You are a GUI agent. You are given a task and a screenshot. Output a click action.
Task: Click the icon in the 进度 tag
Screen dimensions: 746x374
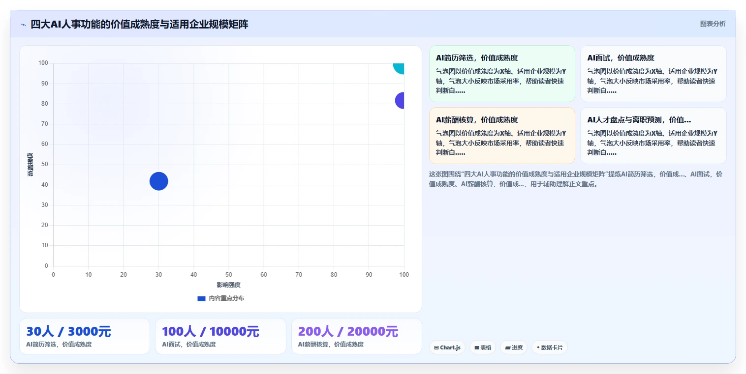pos(508,347)
